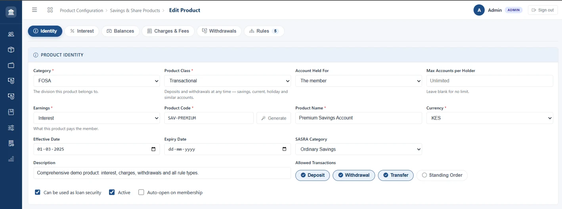The width and height of the screenshot is (562, 209).
Task: Focus the Description text field
Action: 162,173
